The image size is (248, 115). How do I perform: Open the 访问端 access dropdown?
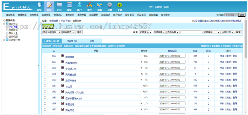tap(231, 15)
